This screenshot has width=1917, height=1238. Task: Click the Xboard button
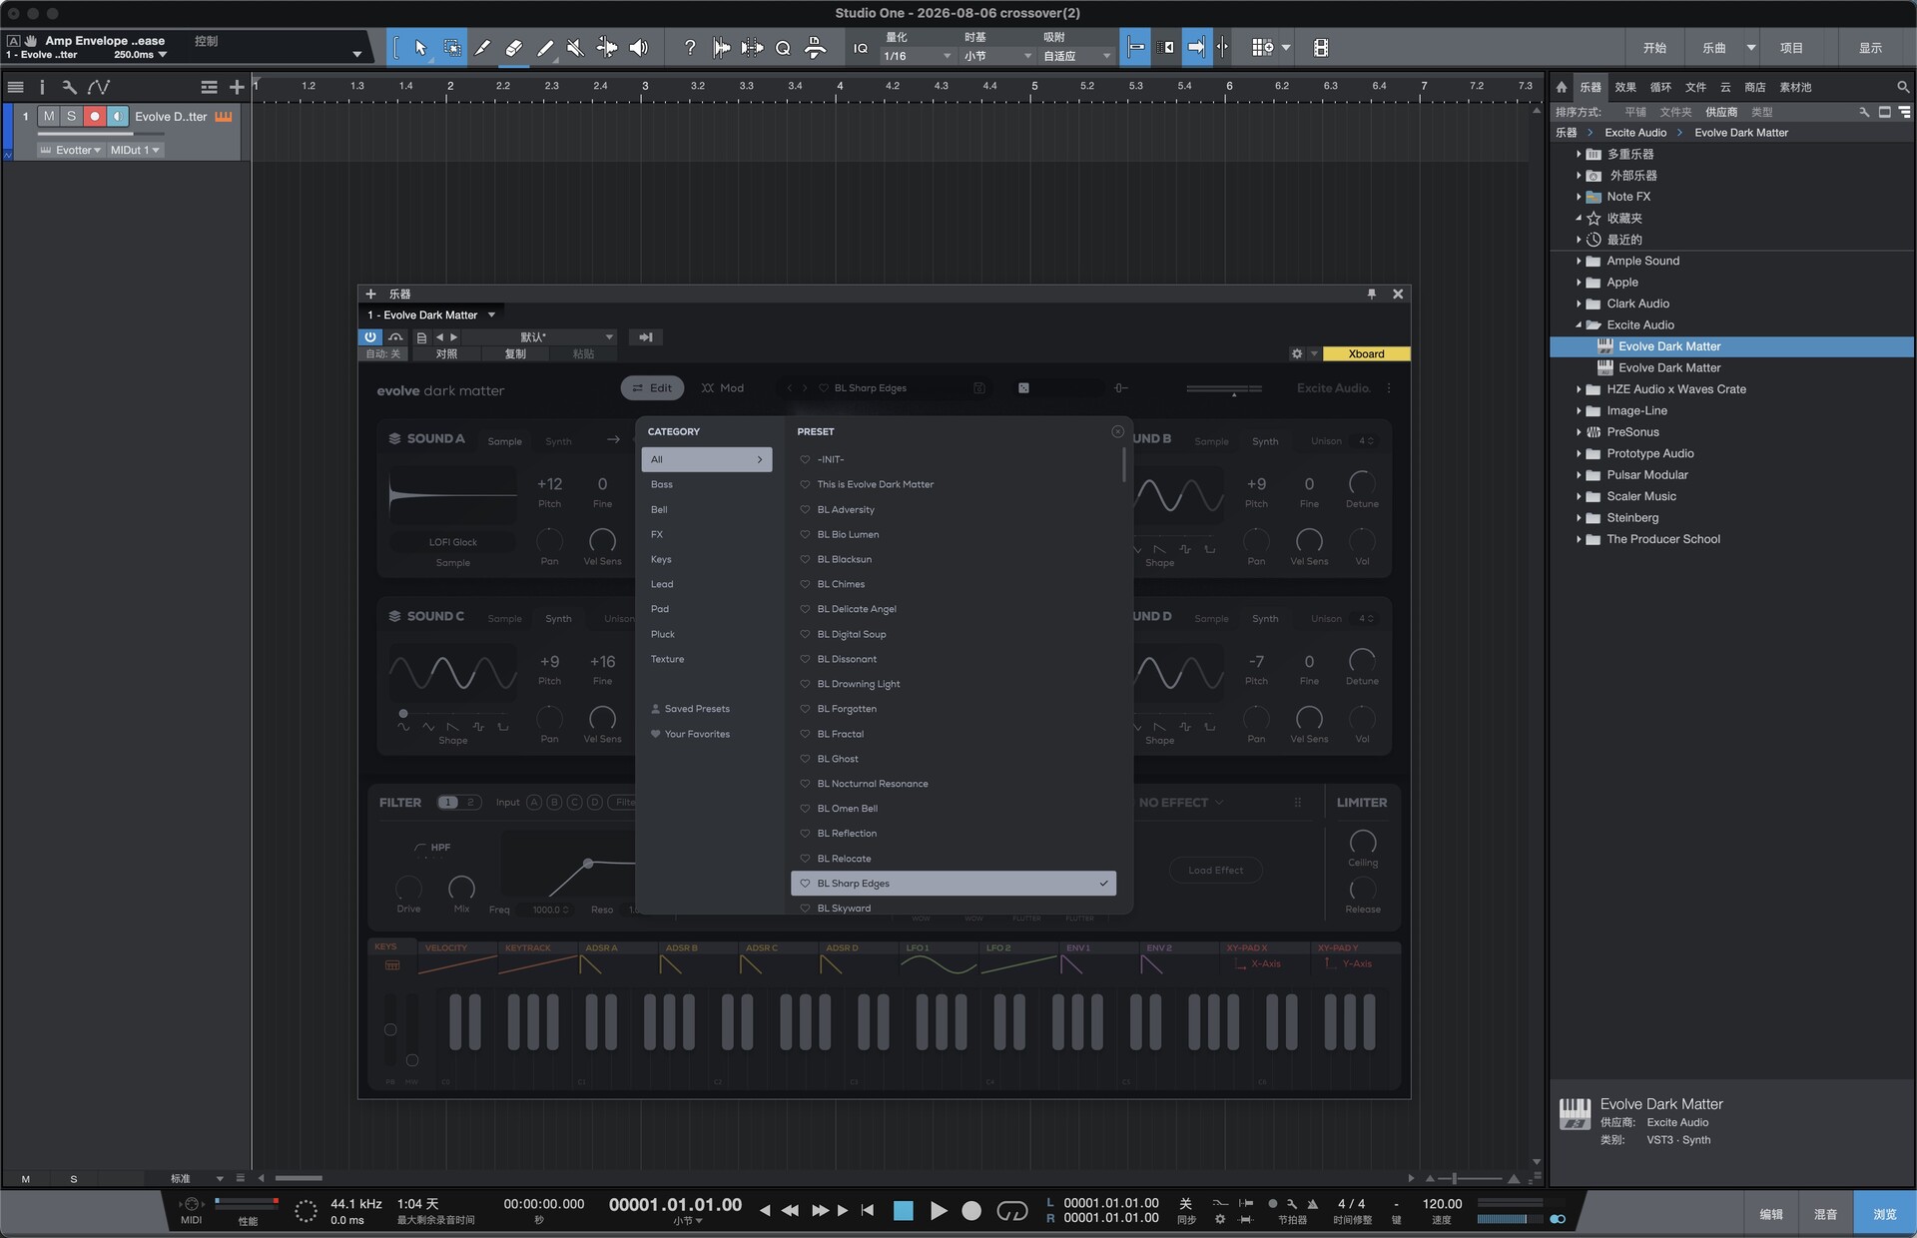coord(1366,353)
